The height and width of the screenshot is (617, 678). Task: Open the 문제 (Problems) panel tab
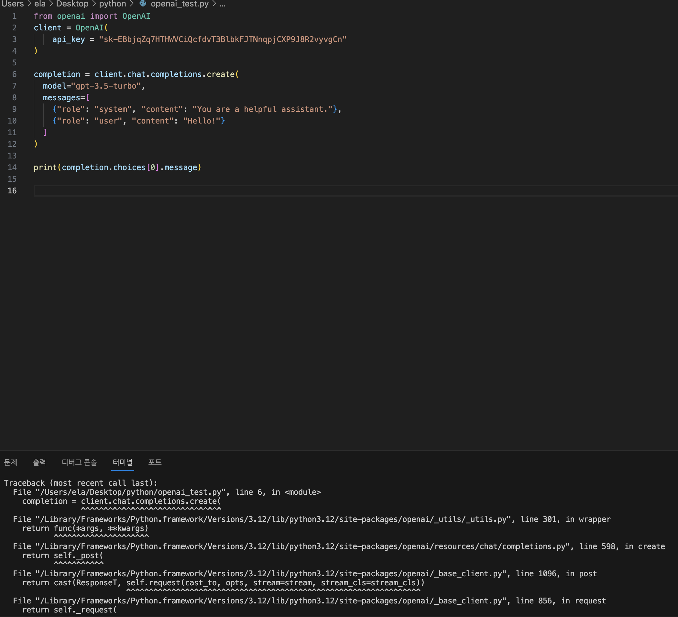click(x=10, y=462)
